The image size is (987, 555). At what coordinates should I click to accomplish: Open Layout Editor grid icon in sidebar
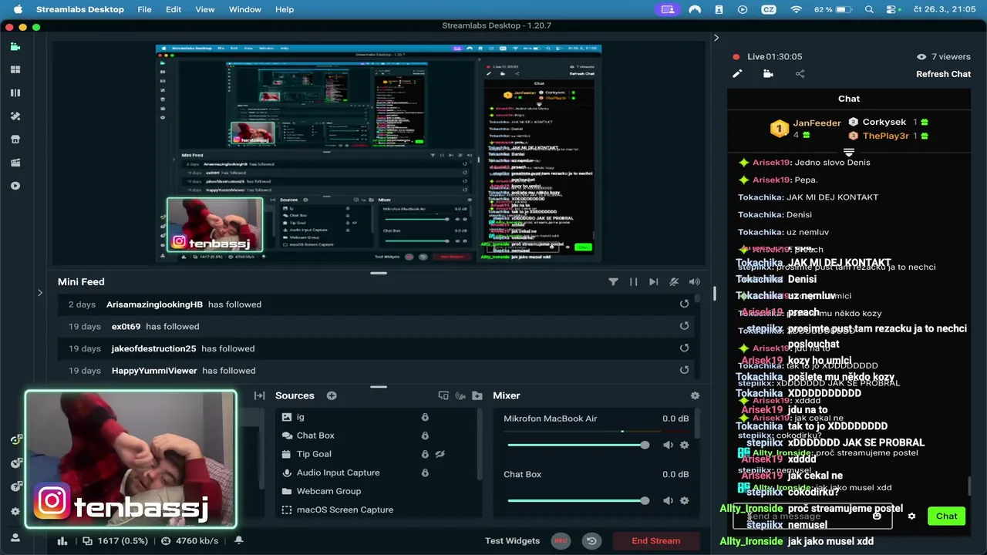(15, 69)
